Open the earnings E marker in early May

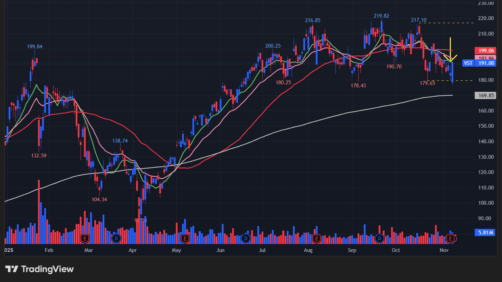click(184, 238)
